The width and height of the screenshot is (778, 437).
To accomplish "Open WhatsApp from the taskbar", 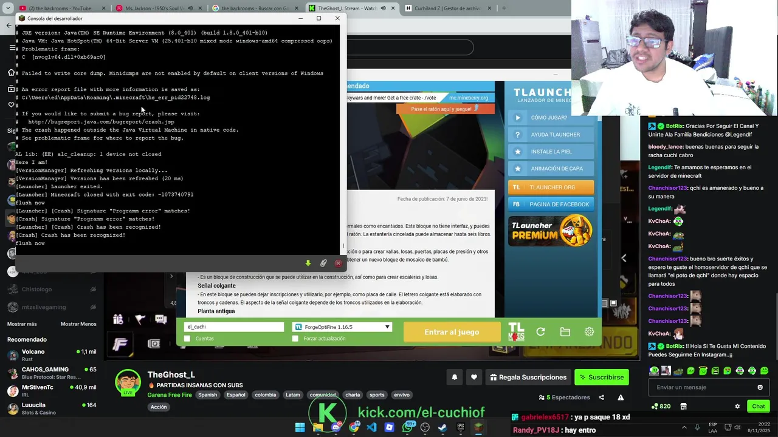I will click(407, 427).
